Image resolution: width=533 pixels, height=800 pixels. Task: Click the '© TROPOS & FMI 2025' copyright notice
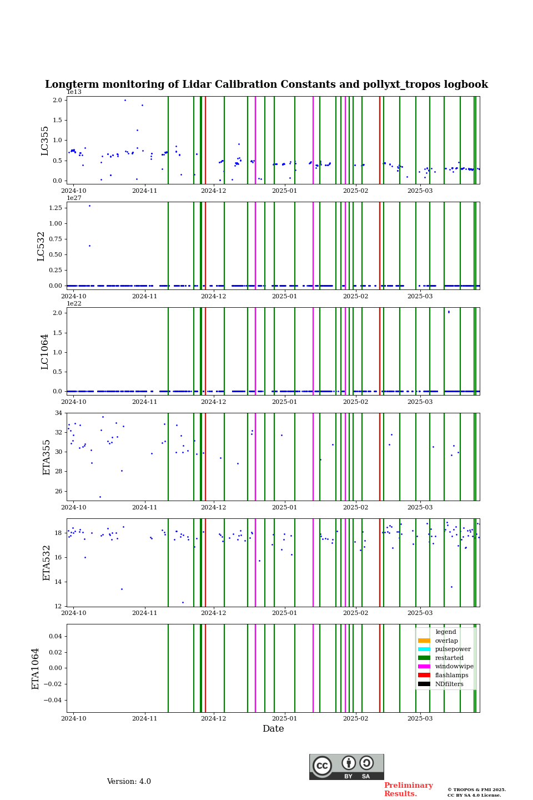point(476,789)
